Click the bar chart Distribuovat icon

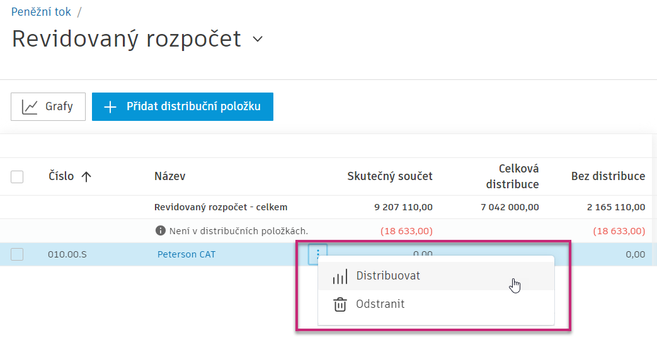click(x=340, y=276)
